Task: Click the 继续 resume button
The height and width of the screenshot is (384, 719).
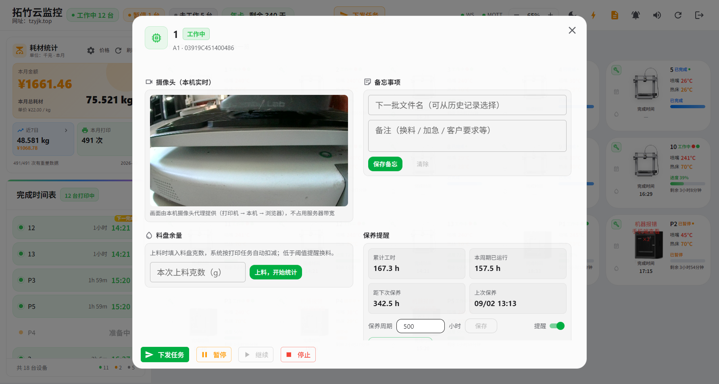Action: [x=256, y=355]
